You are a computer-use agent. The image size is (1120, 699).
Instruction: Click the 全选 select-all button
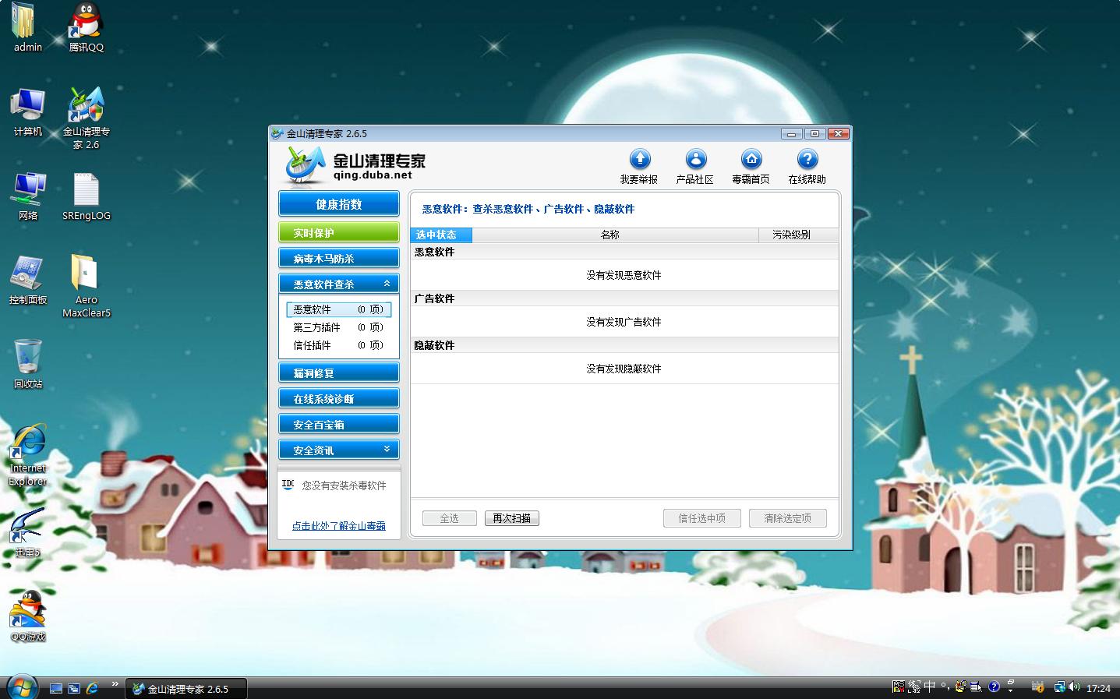tap(450, 518)
